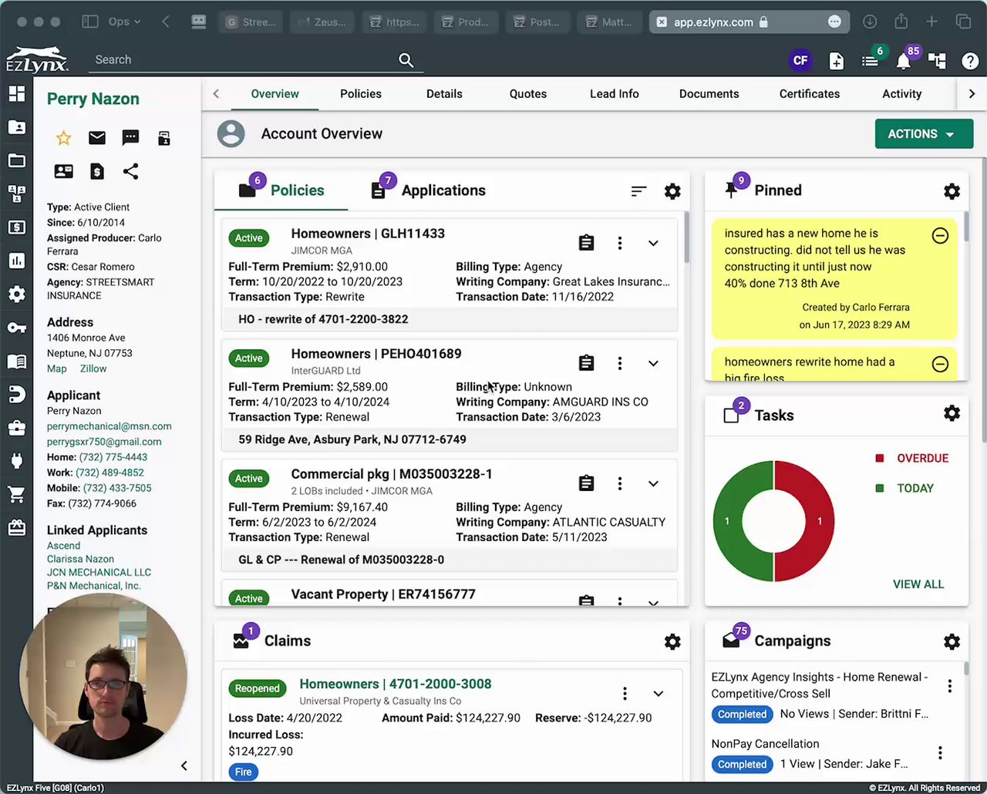
Task: Send email using the envelope icon
Action: (x=97, y=138)
